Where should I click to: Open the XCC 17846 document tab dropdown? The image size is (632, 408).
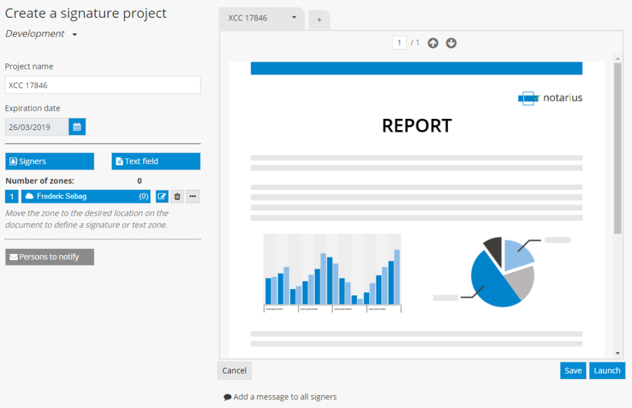(294, 18)
